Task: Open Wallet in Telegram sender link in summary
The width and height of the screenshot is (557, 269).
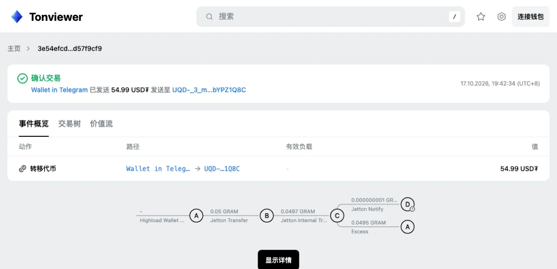Action: (59, 90)
